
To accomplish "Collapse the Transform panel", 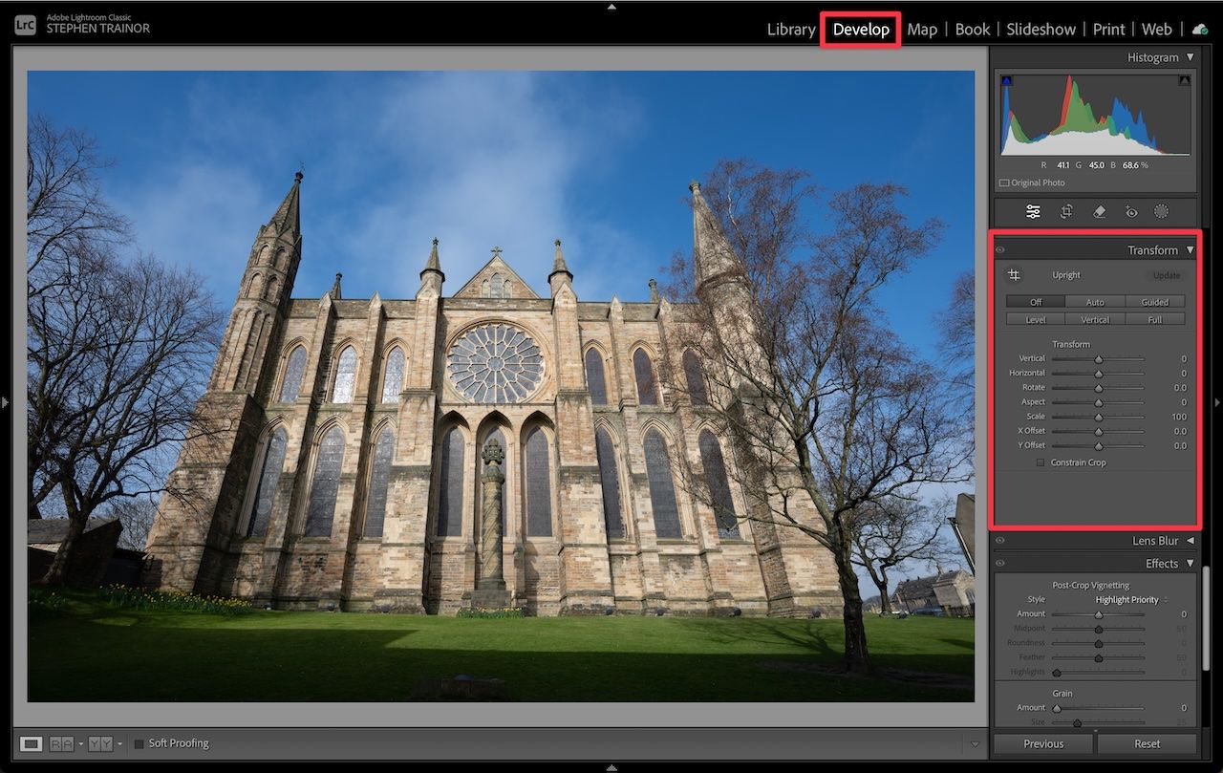I will point(1190,250).
